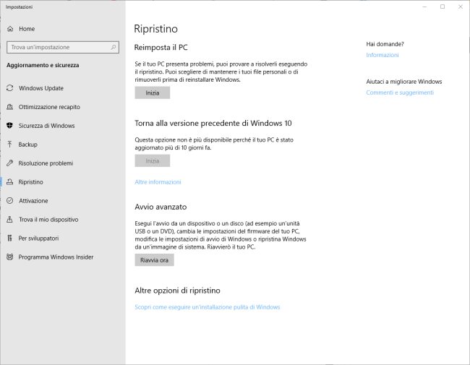
Task: Go to Home in the sidebar
Action: pyautogui.click(x=62, y=29)
